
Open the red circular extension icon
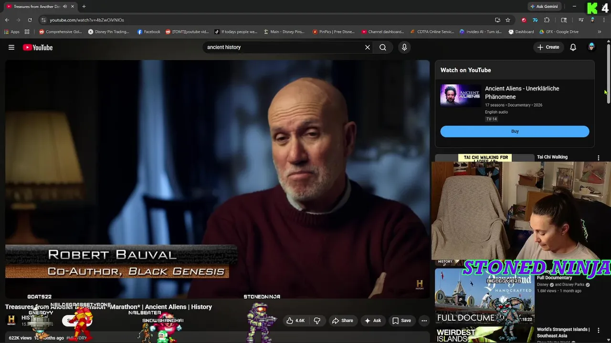tap(524, 20)
